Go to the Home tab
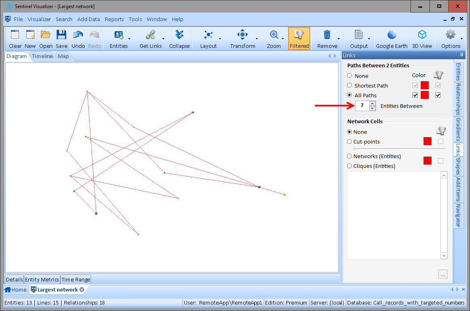The image size is (470, 311). [x=16, y=290]
